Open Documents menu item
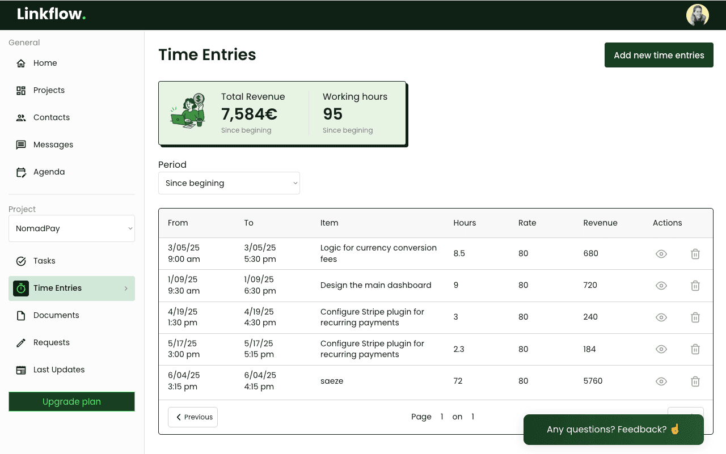 pos(71,315)
